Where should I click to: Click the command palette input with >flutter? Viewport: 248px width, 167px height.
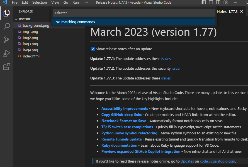point(134,13)
